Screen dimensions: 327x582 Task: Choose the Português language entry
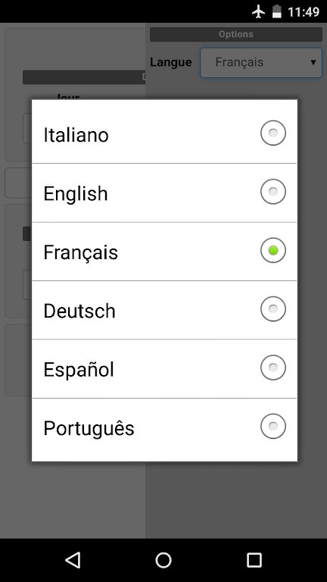[x=164, y=427]
